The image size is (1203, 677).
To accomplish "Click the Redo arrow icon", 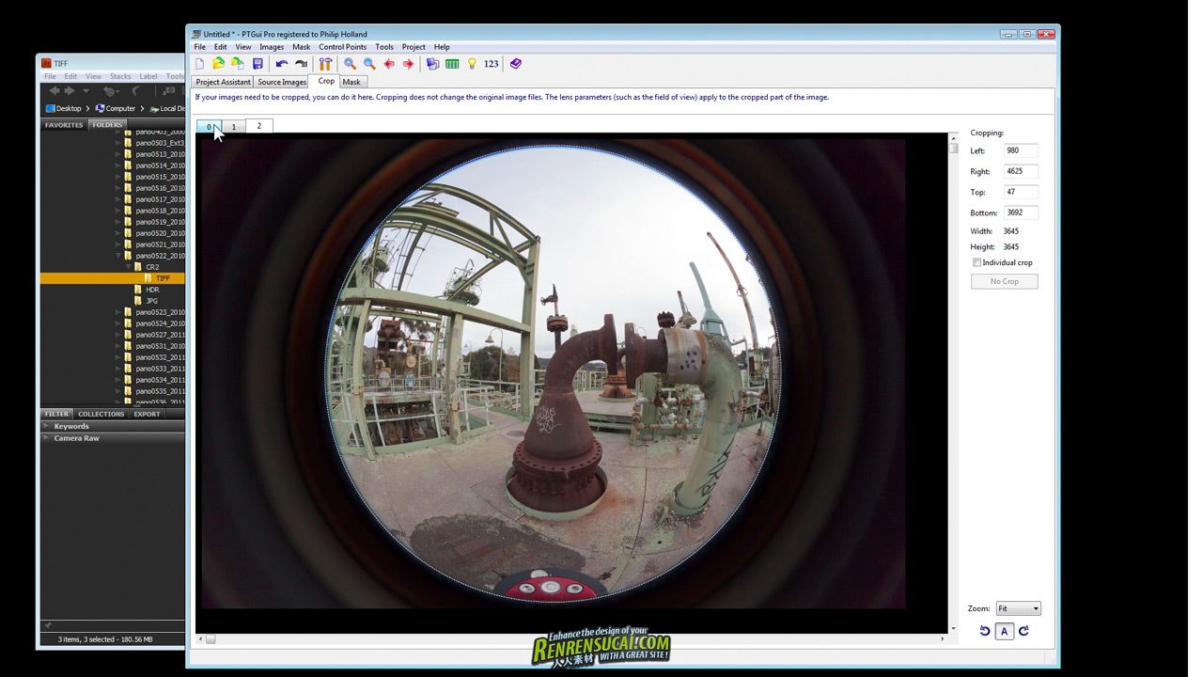I will click(301, 64).
